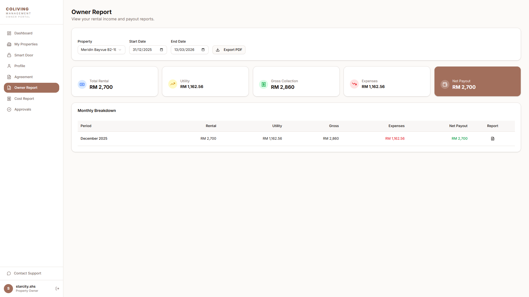This screenshot has height=297, width=529.
Task: Click the Total Rental banknote icon
Action: pos(82,84)
